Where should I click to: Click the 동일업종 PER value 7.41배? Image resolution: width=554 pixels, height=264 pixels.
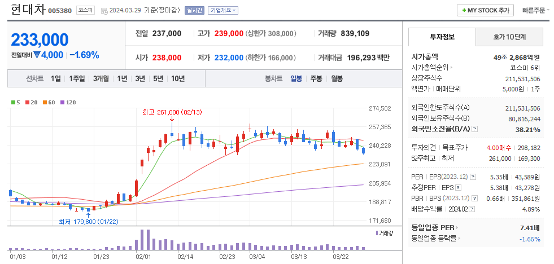(530, 228)
